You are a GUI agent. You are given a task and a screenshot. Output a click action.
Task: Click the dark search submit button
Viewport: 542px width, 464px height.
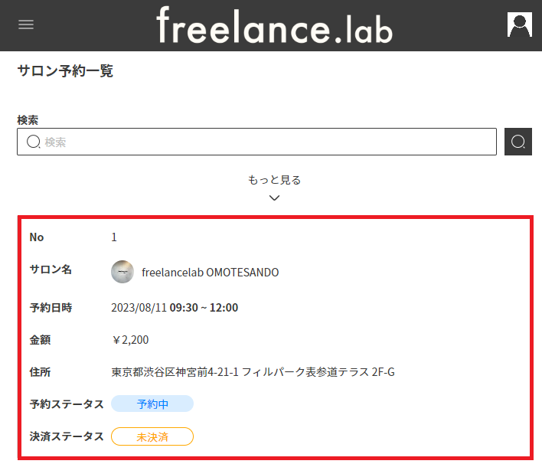click(x=518, y=142)
